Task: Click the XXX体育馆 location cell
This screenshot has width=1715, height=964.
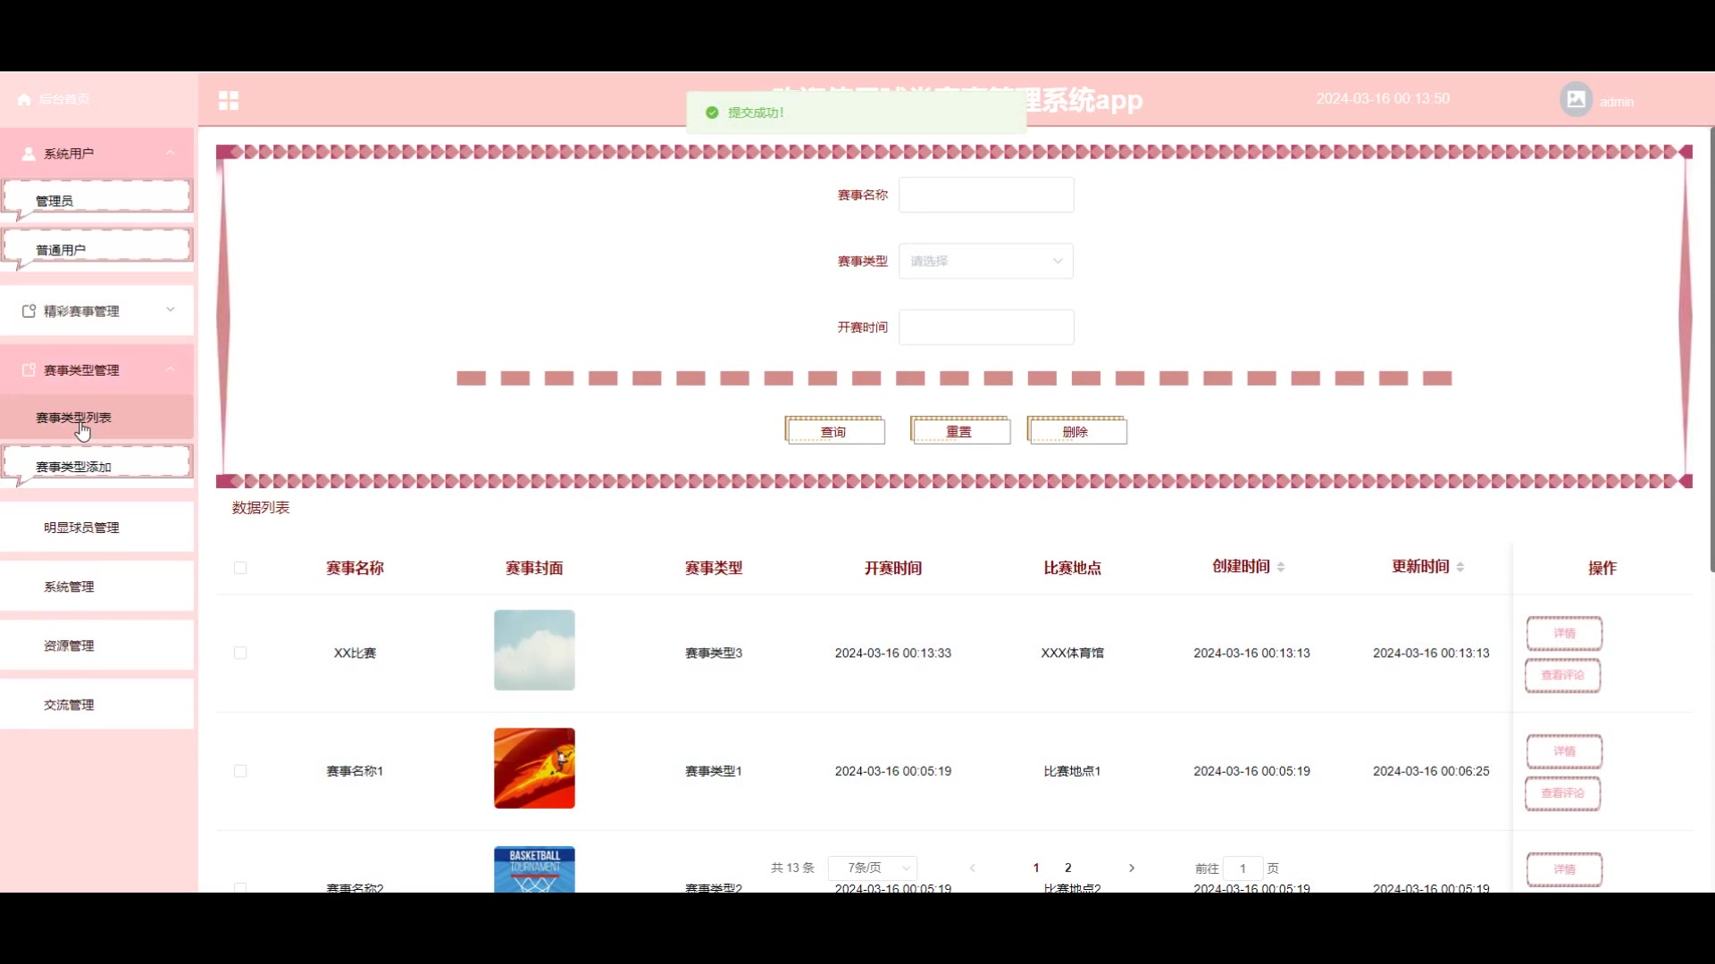Action: coord(1072,652)
